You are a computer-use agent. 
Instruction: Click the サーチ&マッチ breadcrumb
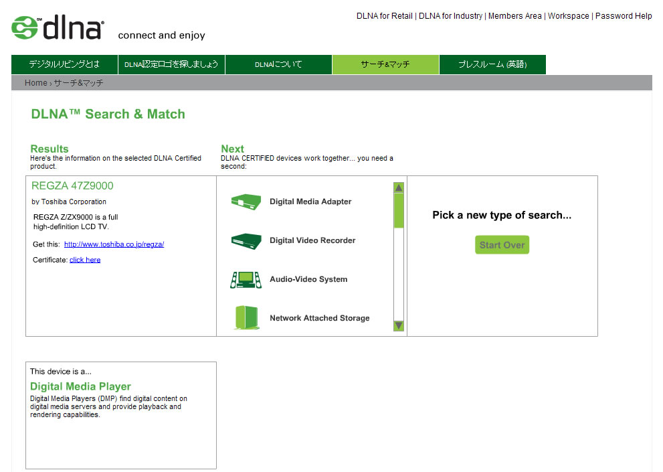tap(79, 83)
